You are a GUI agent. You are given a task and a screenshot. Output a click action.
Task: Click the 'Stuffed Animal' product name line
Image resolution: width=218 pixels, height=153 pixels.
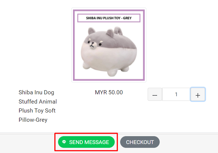coord(38,102)
